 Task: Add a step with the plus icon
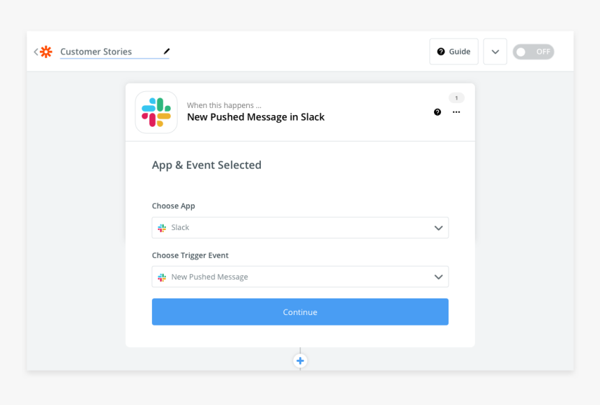[x=301, y=360]
